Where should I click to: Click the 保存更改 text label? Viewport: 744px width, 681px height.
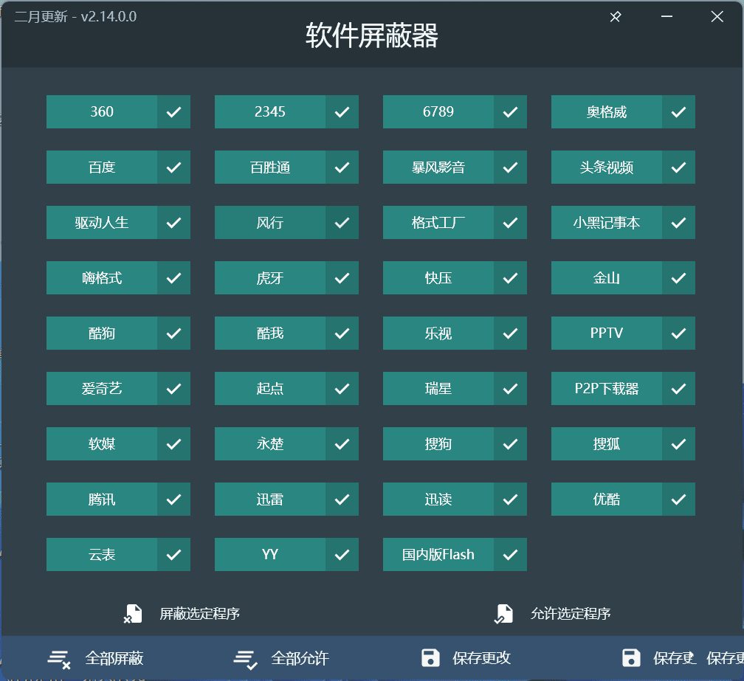(x=481, y=659)
